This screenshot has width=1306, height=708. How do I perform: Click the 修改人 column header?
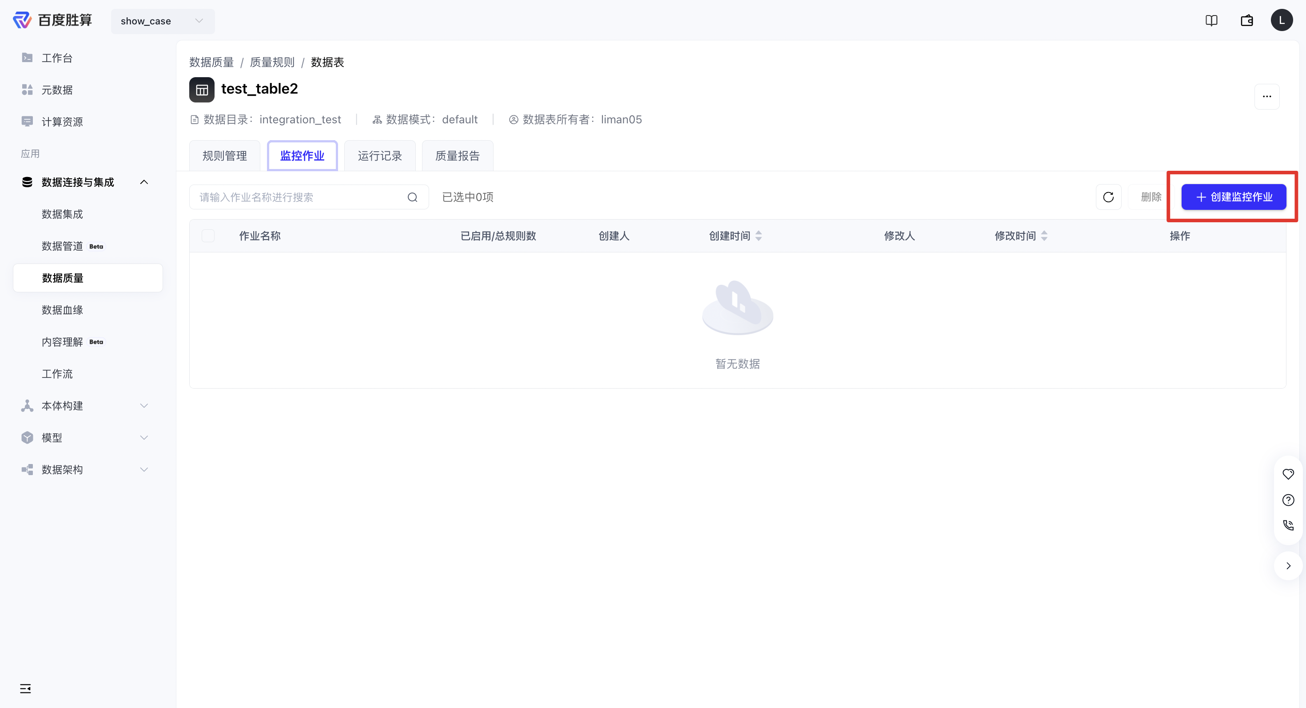pos(900,236)
